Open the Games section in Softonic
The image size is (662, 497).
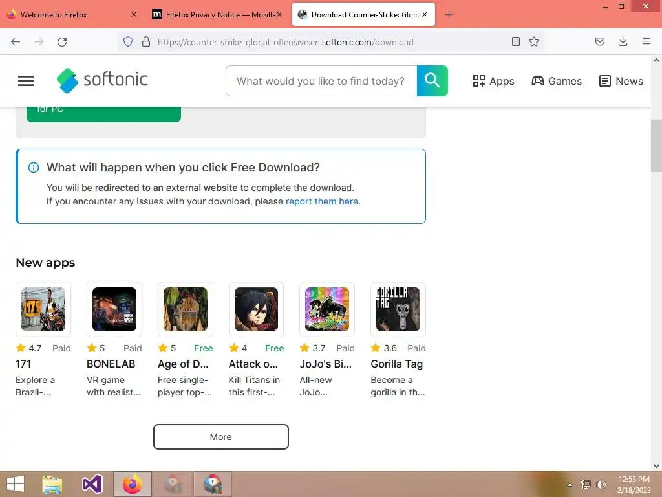(557, 81)
